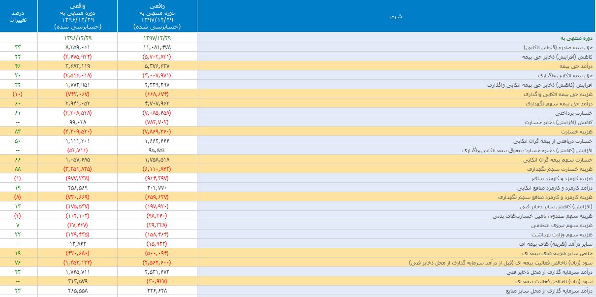Select the درآمد حق بیمه row label
This screenshot has width=596, height=297.
coord(576,66)
